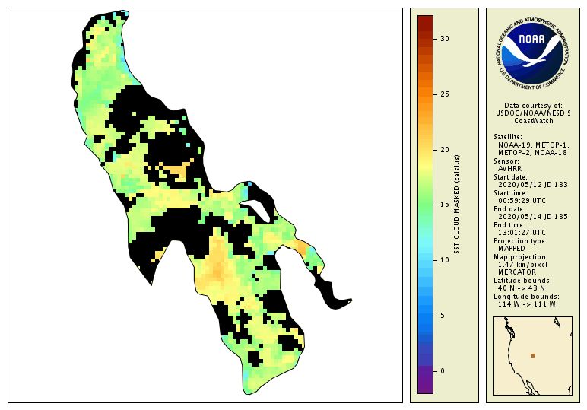
Task: Select the 20 tick label on scale
Action: tap(444, 149)
